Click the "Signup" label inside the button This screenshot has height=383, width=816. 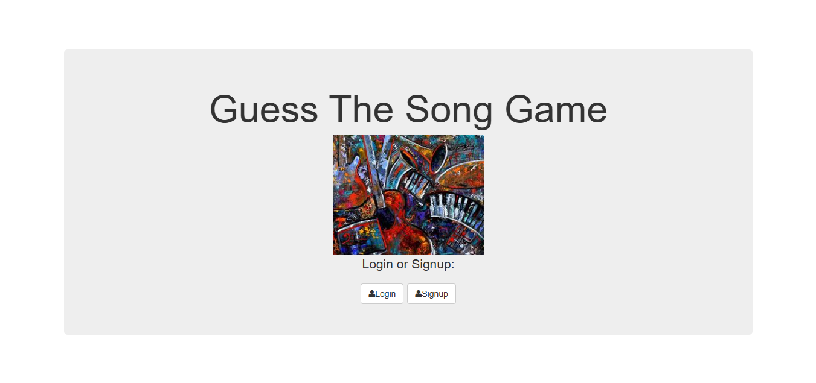pos(435,294)
